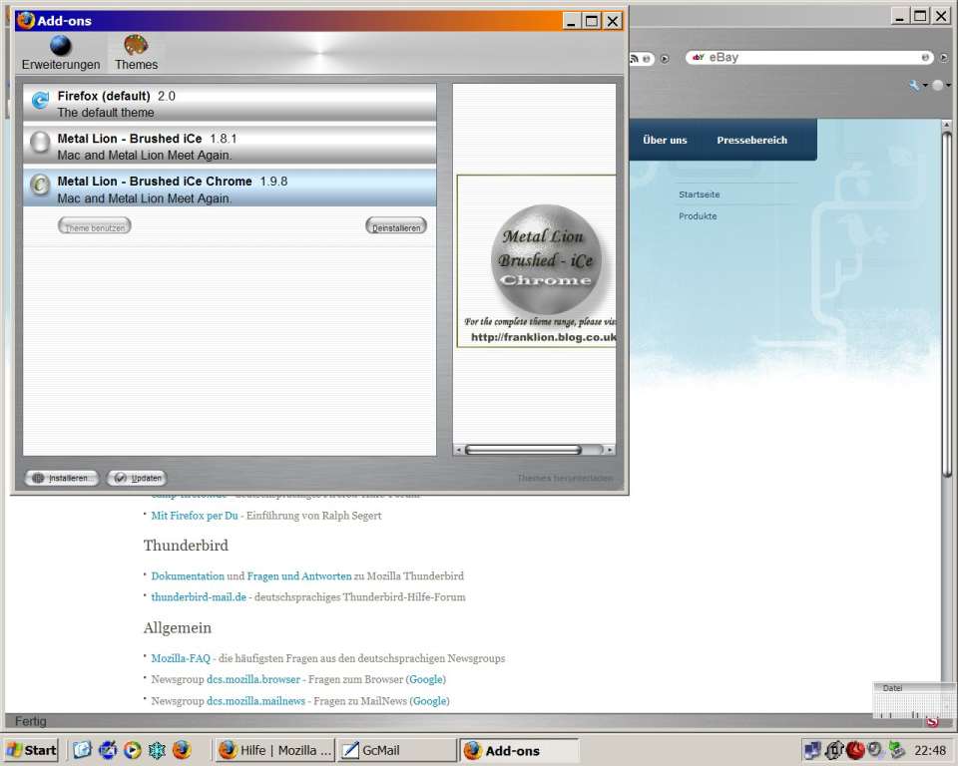The height and width of the screenshot is (766, 958).
Task: Open the Google link after dcs.mozilla.browser
Action: point(426,679)
